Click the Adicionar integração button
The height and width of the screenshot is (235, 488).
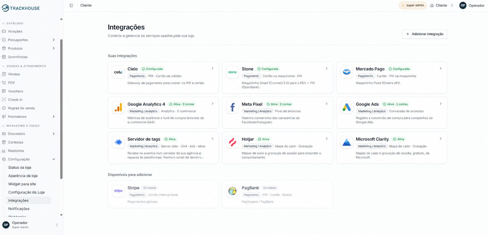pyautogui.click(x=425, y=34)
